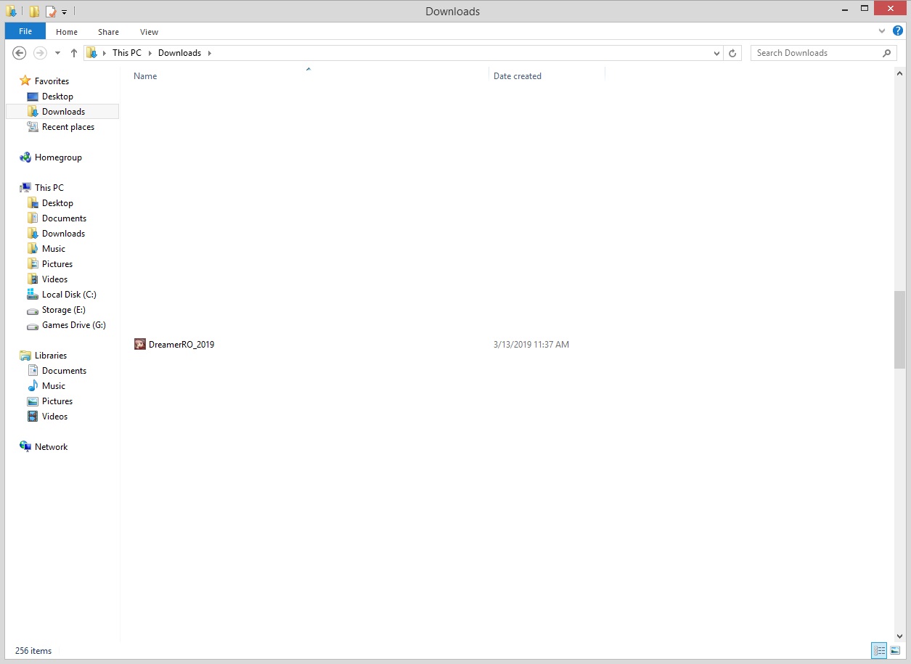911x664 pixels.
Task: Switch to Details view layout
Action: [x=879, y=650]
